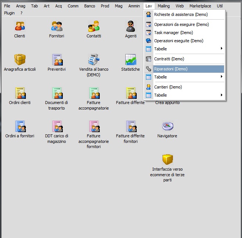Open the File menu
This screenshot has width=242, height=238.
[7, 6]
